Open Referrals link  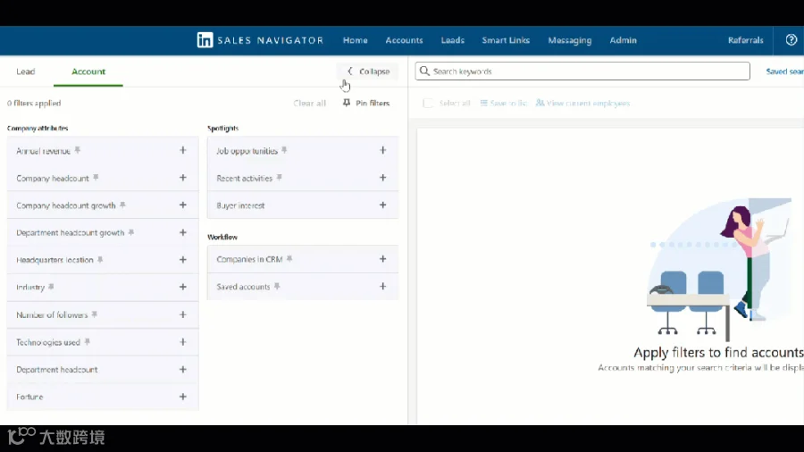(x=746, y=40)
